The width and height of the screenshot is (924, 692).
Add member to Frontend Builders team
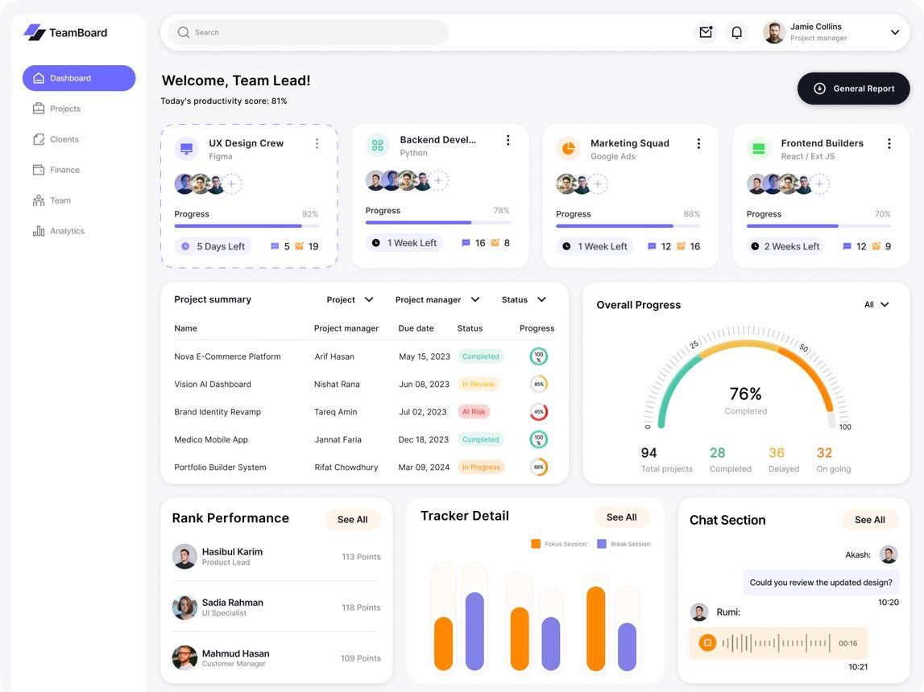point(819,184)
